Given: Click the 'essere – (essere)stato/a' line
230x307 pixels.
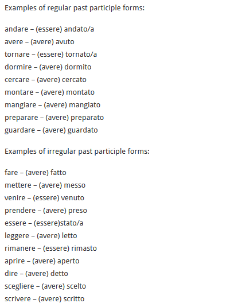Looking at the screenshot, I should 44,223.
